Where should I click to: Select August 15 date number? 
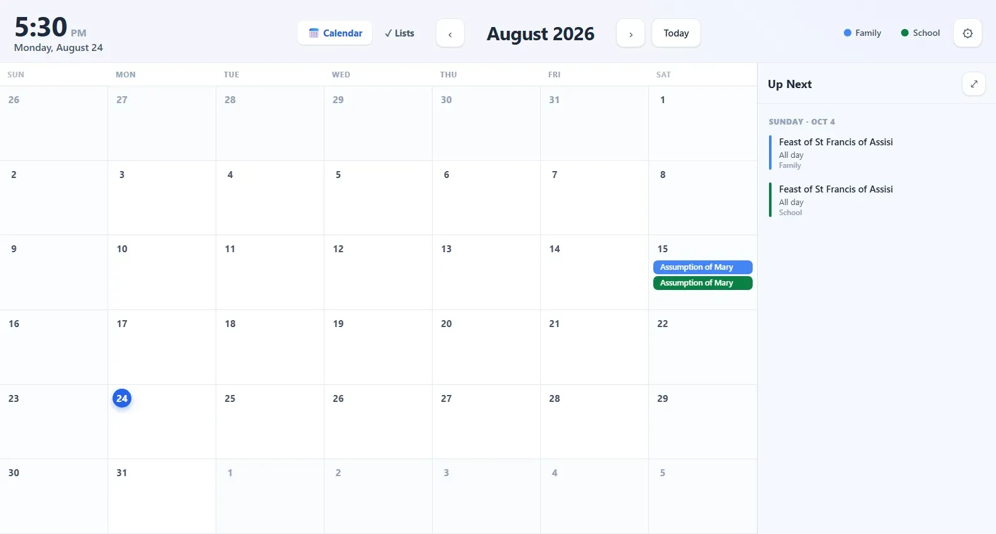coord(663,249)
